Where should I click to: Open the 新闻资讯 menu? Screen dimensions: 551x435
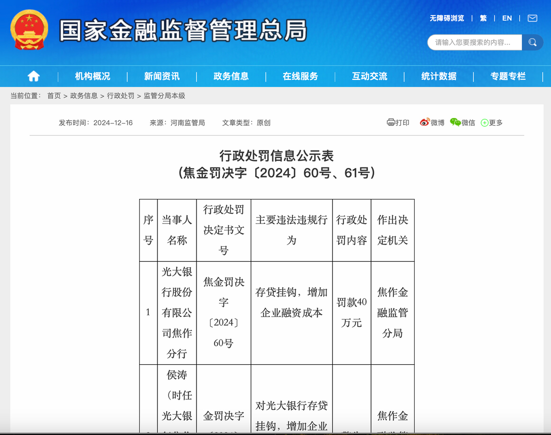(x=162, y=77)
